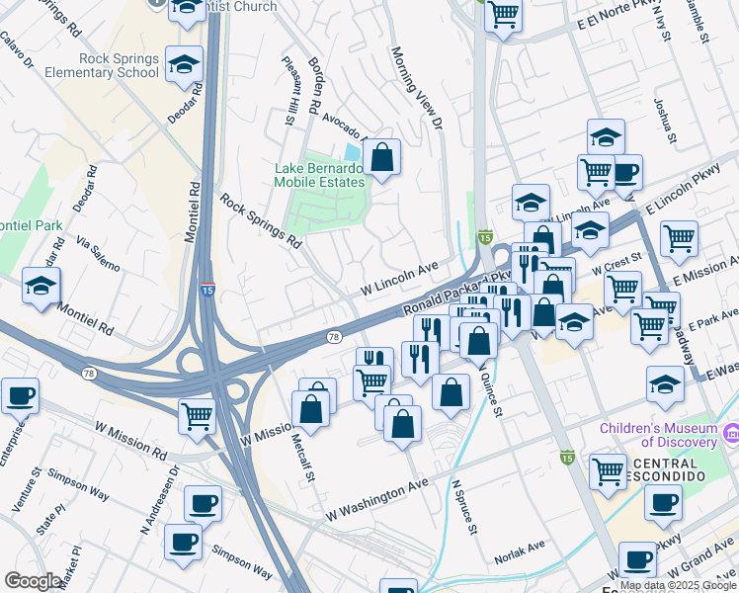
Task: Open the Google logo link
Action: coord(33,581)
